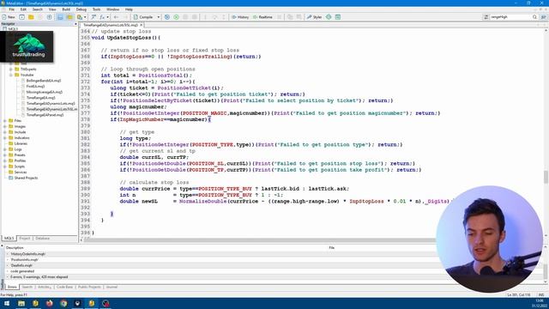Switch to the Public Projects tab
This screenshot has width=549, height=309.
pyautogui.click(x=89, y=287)
